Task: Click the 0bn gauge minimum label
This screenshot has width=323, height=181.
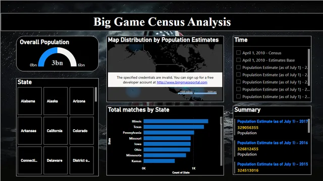Action: pos(33,65)
